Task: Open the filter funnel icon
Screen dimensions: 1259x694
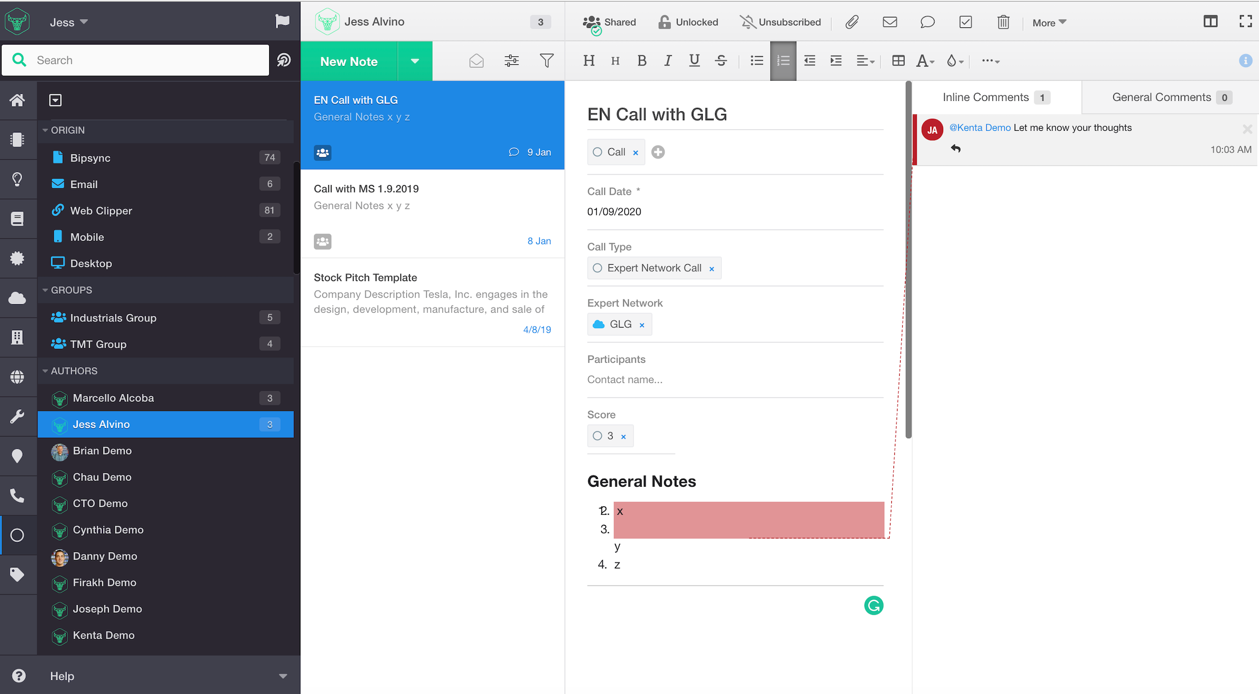Action: pyautogui.click(x=547, y=61)
